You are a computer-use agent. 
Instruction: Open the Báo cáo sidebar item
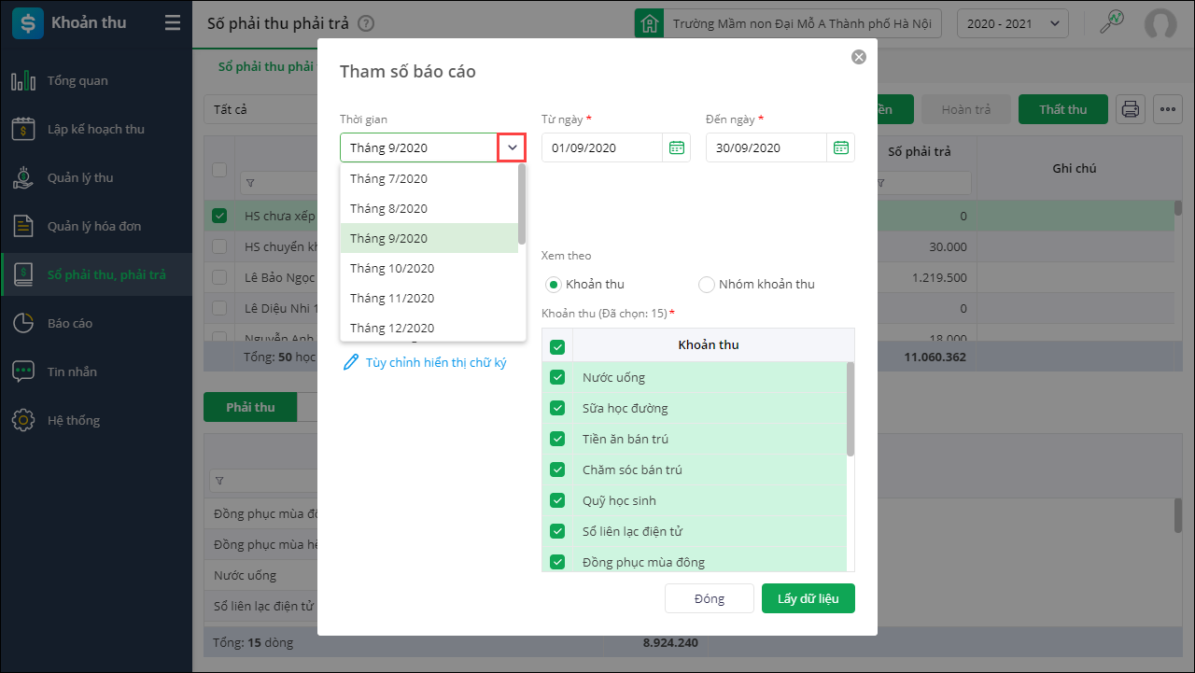click(x=70, y=323)
